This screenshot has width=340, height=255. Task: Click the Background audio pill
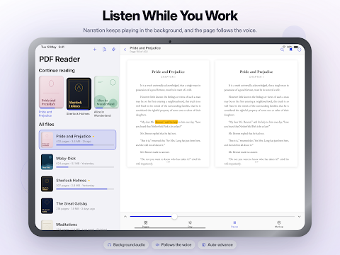pyautogui.click(x=126, y=245)
